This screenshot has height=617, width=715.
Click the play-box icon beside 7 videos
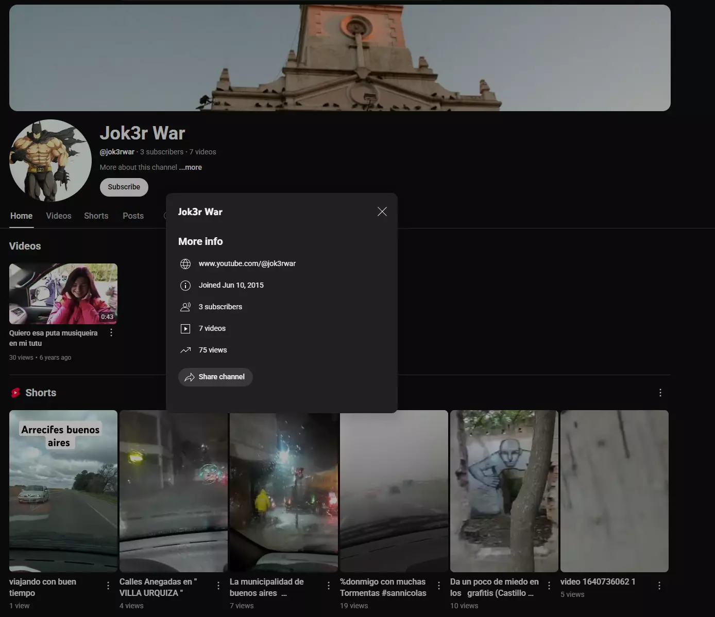185,329
